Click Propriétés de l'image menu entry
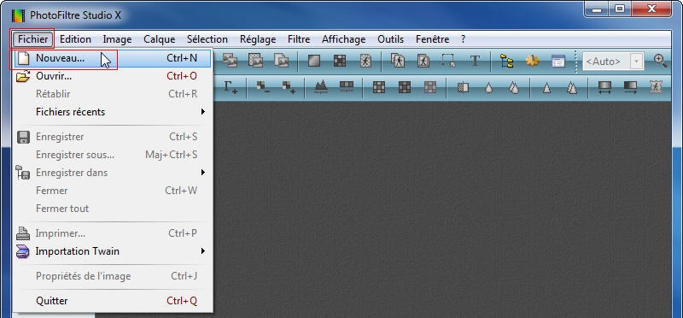 pos(113,276)
